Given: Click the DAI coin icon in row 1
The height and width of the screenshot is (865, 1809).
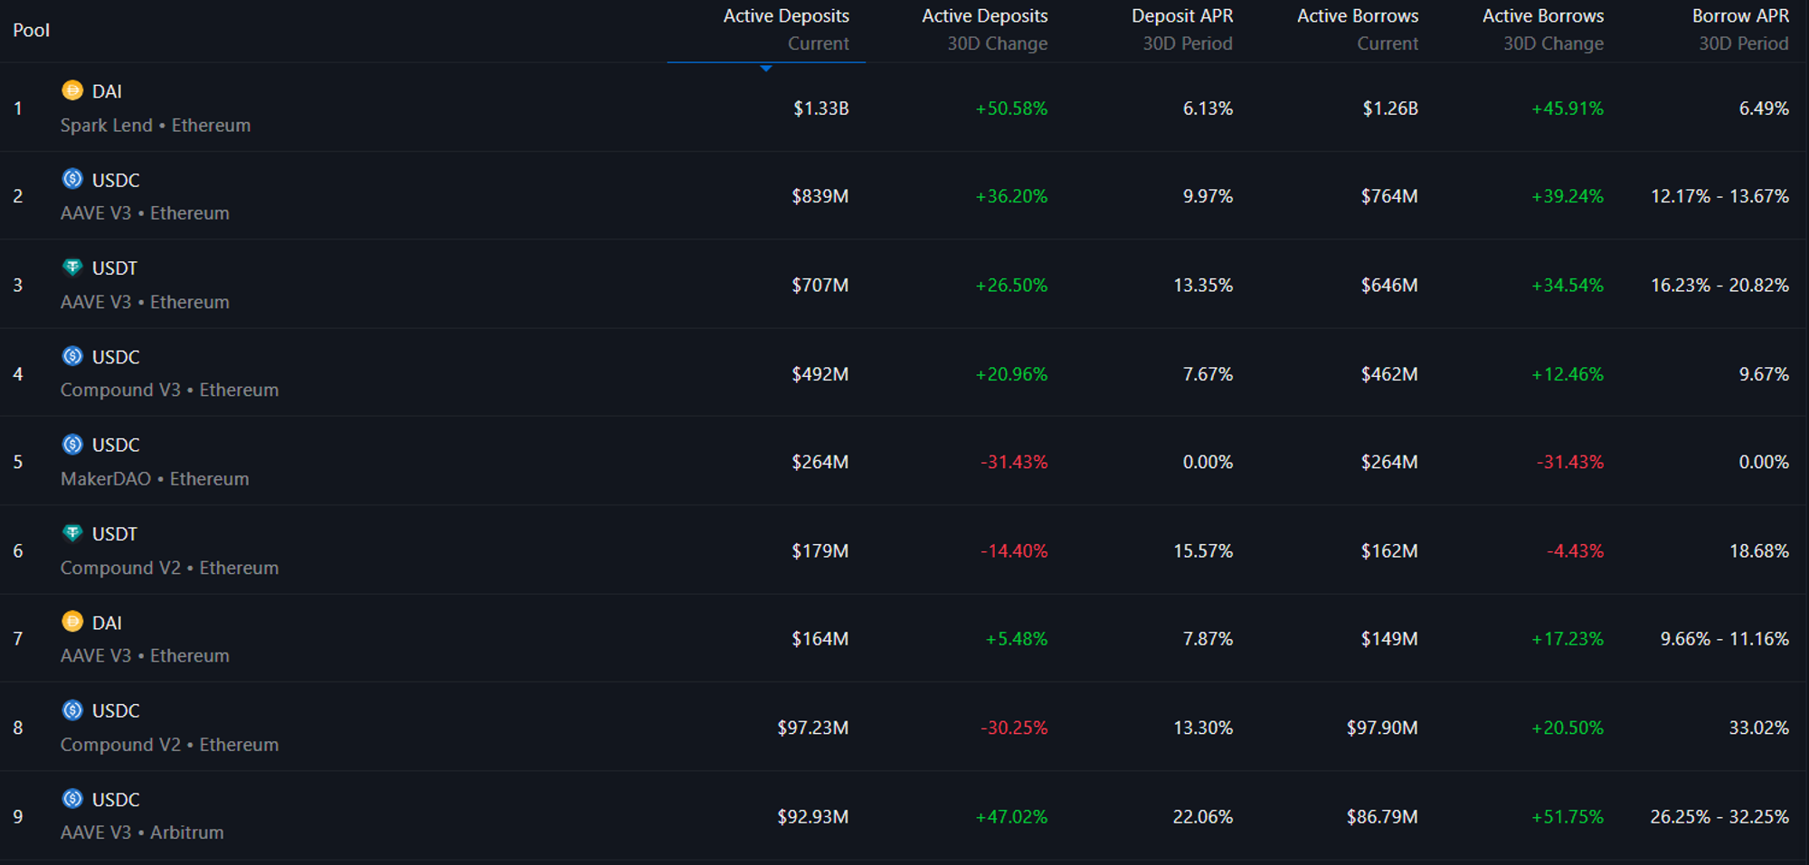Looking at the screenshot, I should coord(72,90).
